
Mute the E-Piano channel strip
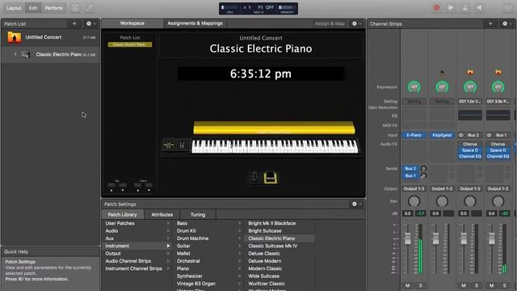[x=407, y=285]
